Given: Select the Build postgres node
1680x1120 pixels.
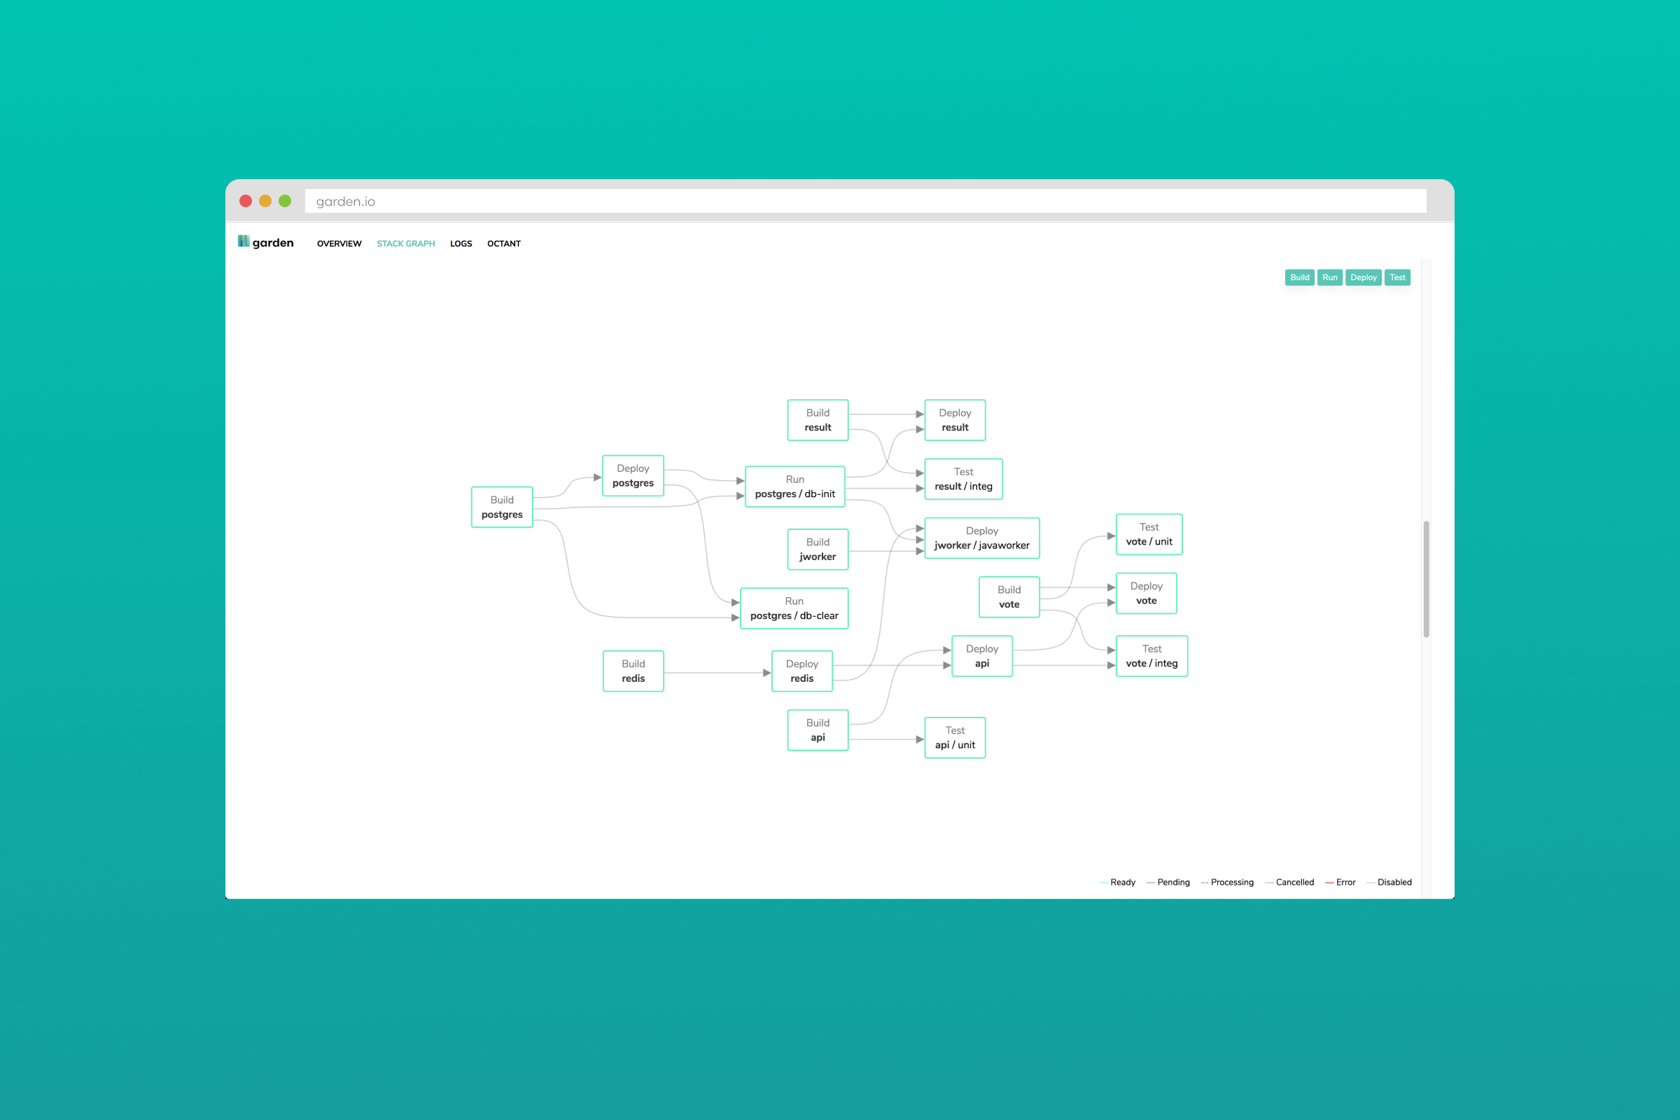Looking at the screenshot, I should [x=501, y=506].
